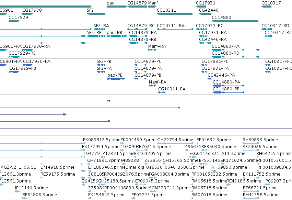Click the CG14880-PA protein label
This screenshot has height=200, width=292.
click(227, 82)
